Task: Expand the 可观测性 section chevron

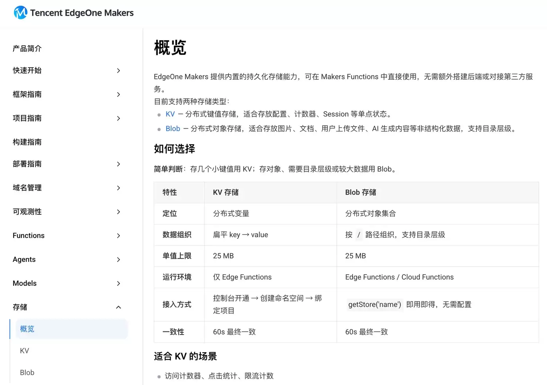Action: [x=118, y=211]
